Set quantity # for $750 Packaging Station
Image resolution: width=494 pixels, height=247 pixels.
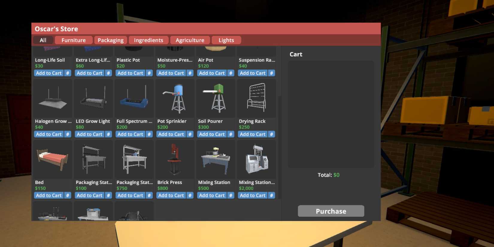tap(149, 195)
